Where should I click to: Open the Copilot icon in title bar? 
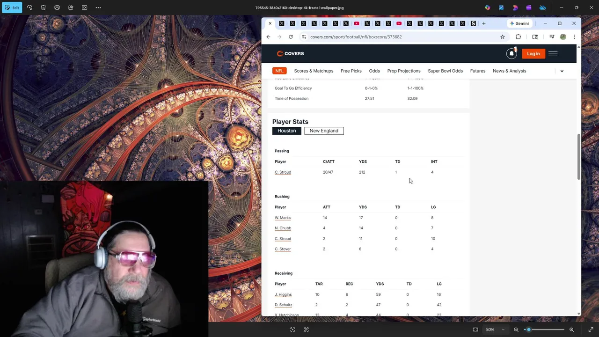488,7
